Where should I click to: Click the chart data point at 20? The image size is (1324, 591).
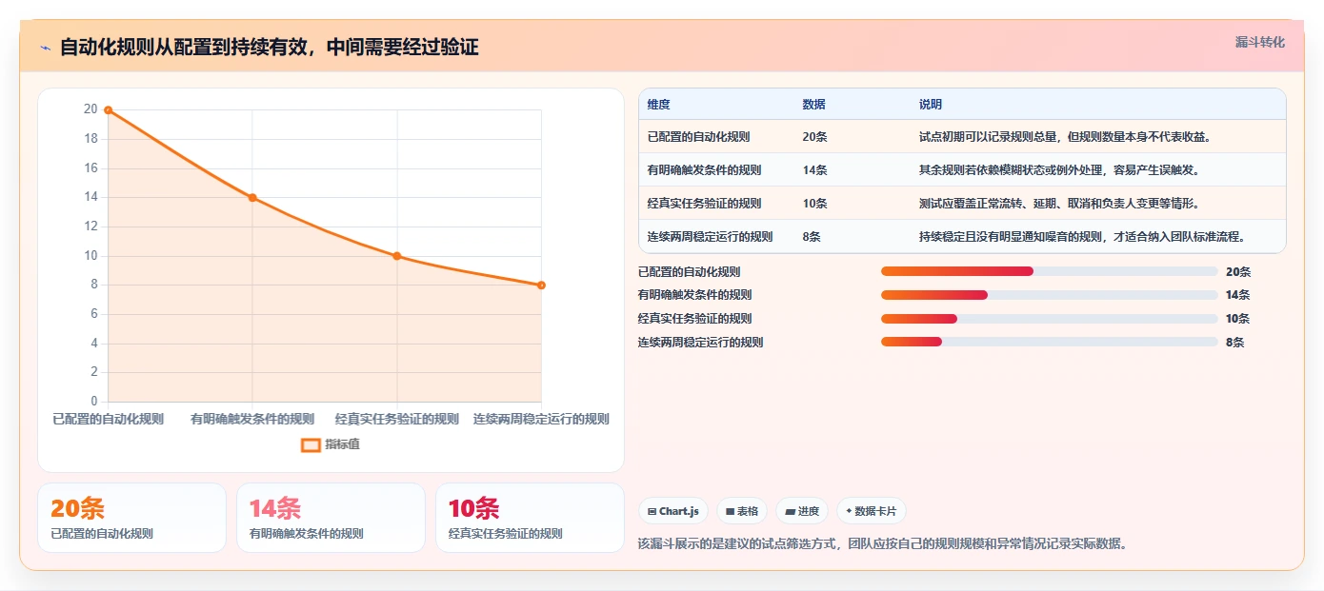point(108,110)
